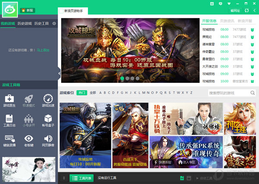The image size is (259, 184).
Task: Go to second banner slide dot
Action: click(127, 78)
